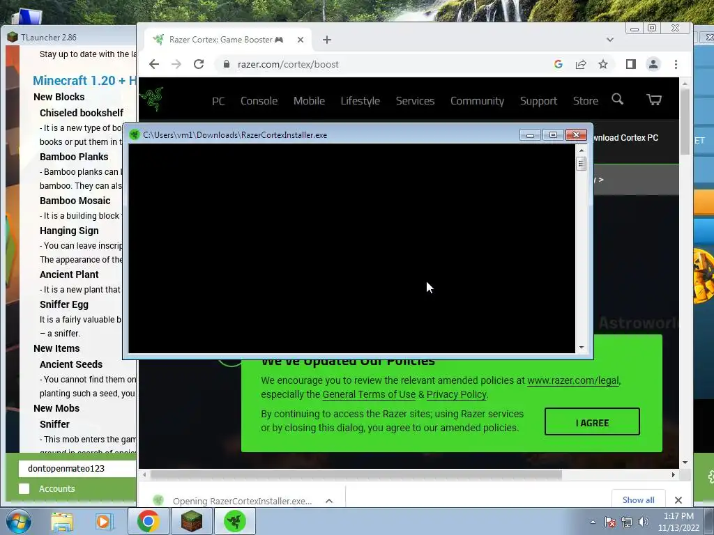Open the Console menu
Screen dimensions: 714x535
259,101
